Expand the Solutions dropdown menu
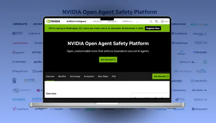This screenshot has width=216, height=123. tap(98, 21)
